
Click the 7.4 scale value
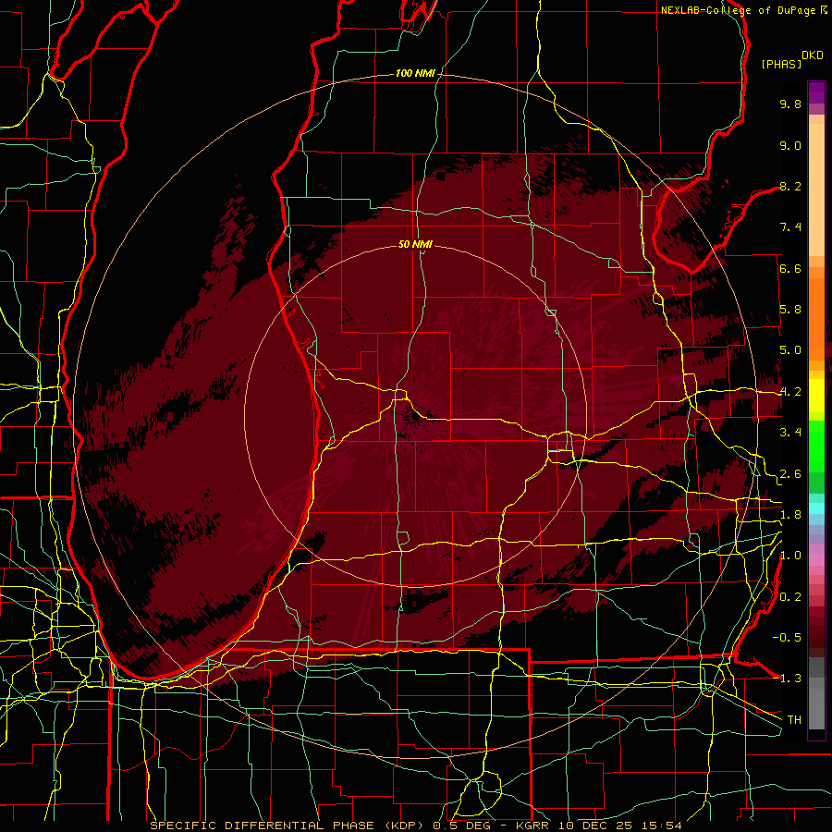tap(790, 227)
